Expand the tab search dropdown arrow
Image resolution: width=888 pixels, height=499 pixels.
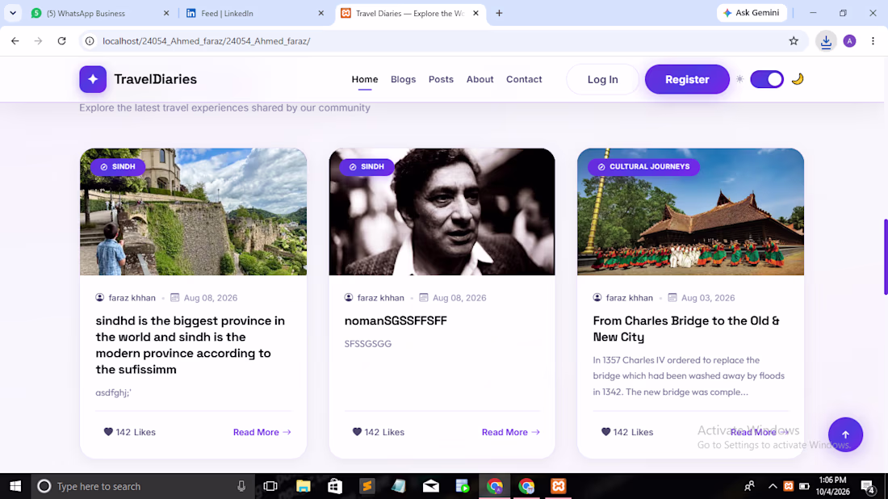(x=12, y=13)
